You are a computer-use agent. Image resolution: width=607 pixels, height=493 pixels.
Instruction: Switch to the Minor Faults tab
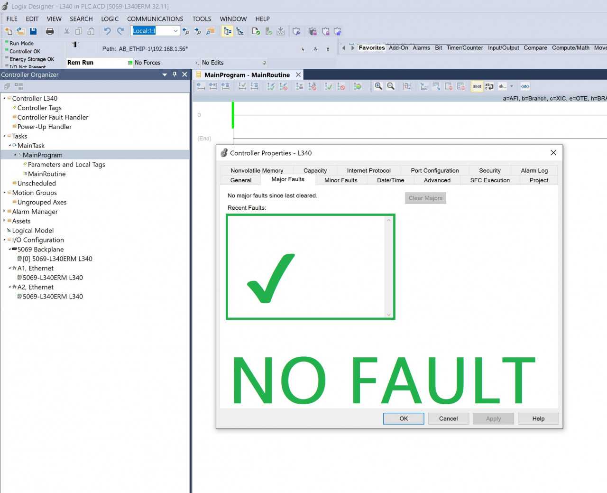point(341,180)
